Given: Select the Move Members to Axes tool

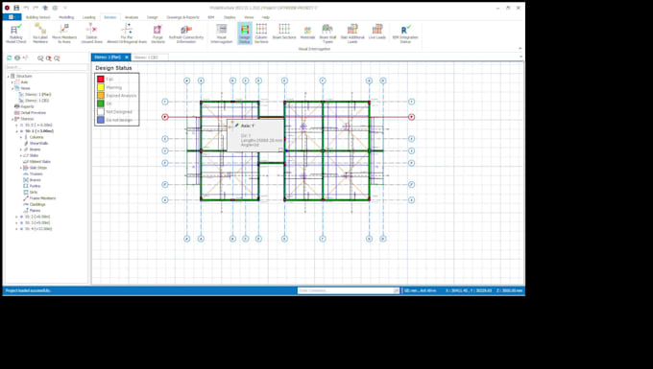Looking at the screenshot, I should [64, 34].
